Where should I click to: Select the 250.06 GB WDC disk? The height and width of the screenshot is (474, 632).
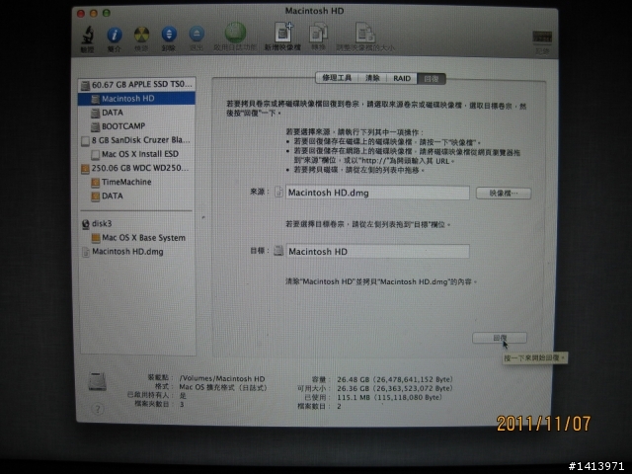point(136,168)
